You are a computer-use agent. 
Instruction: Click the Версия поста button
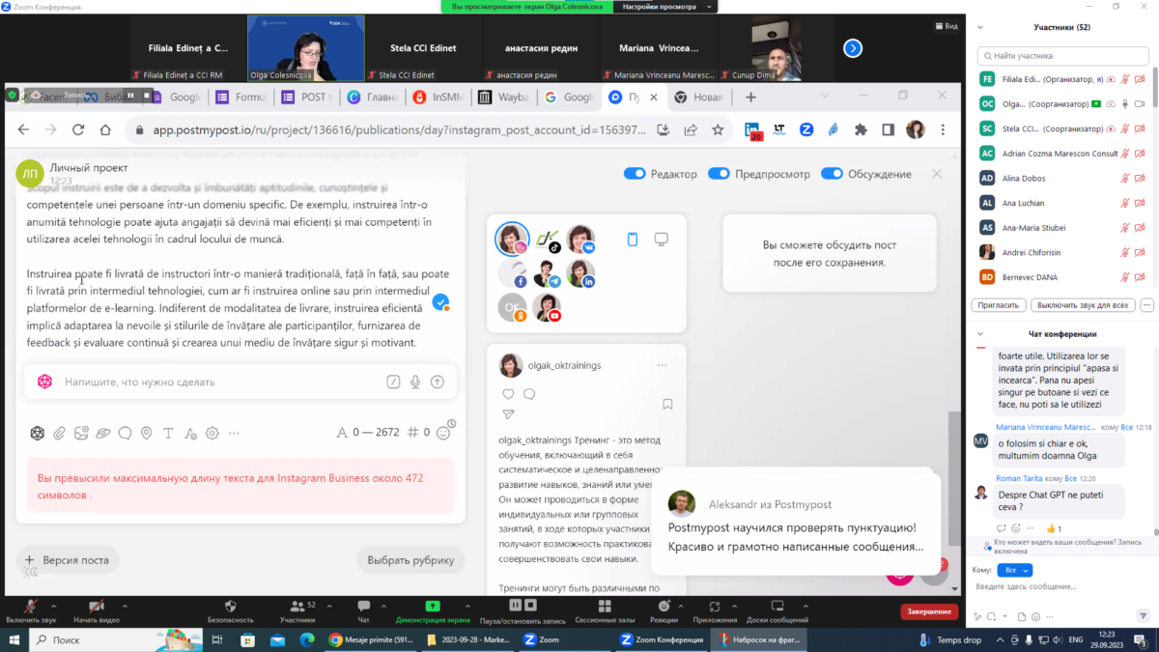coord(67,559)
